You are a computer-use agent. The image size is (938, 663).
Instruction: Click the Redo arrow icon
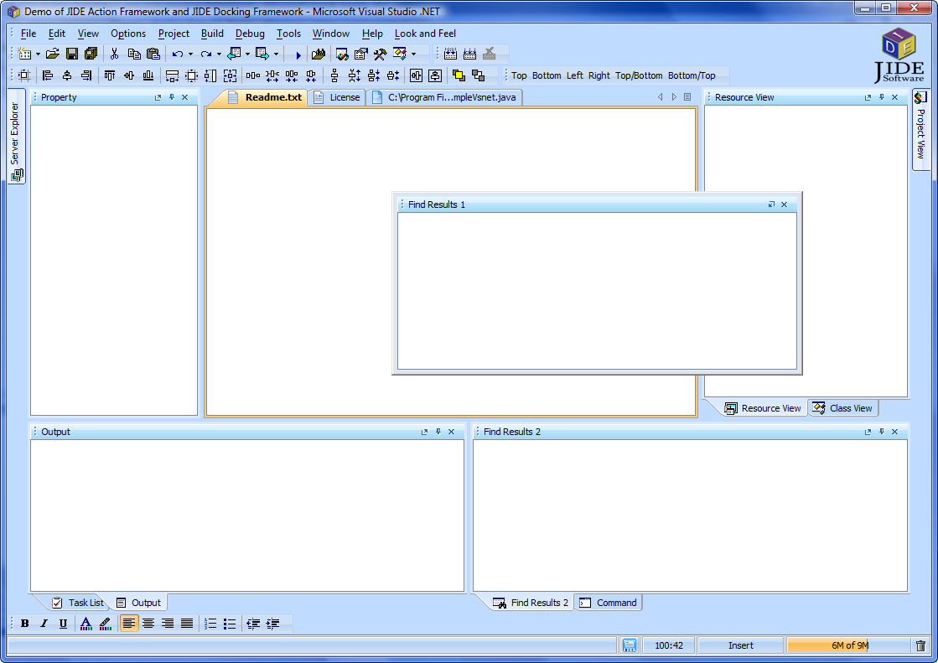tap(205, 54)
